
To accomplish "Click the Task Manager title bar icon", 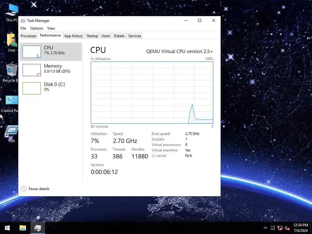I will point(23,21).
